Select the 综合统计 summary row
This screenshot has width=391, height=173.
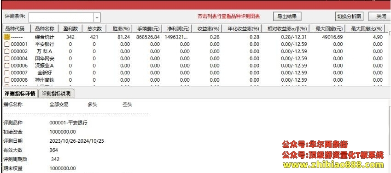click(194, 37)
